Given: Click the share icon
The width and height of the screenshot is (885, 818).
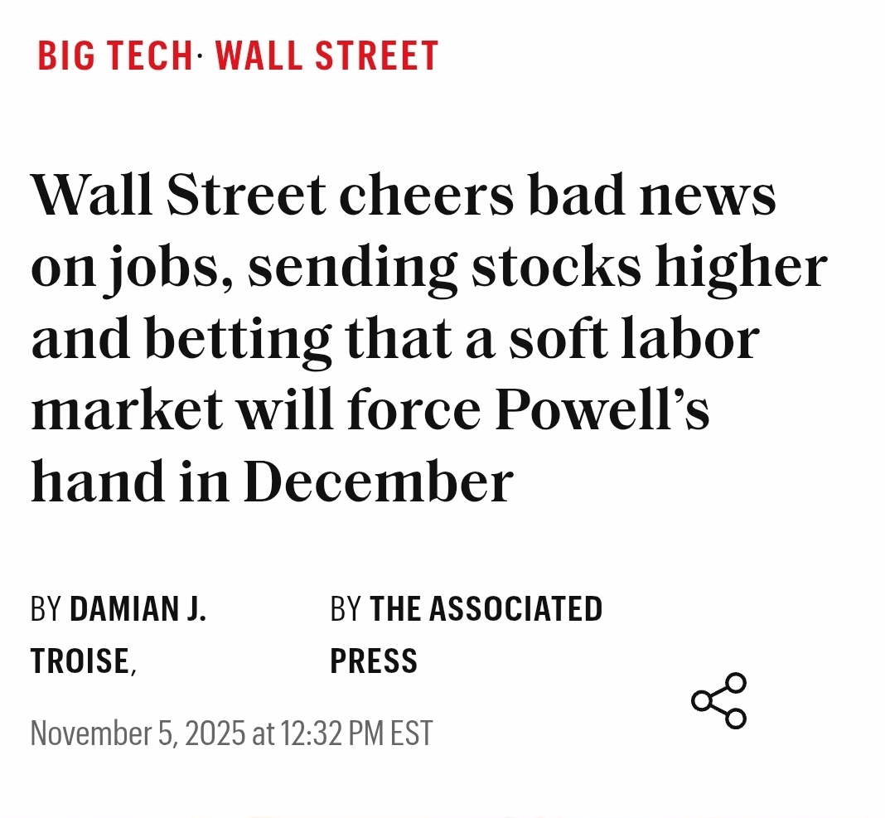Looking at the screenshot, I should coord(719,701).
